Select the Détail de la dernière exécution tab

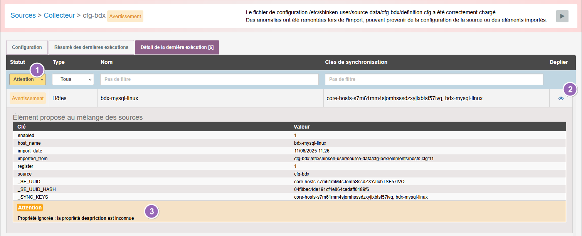point(177,47)
